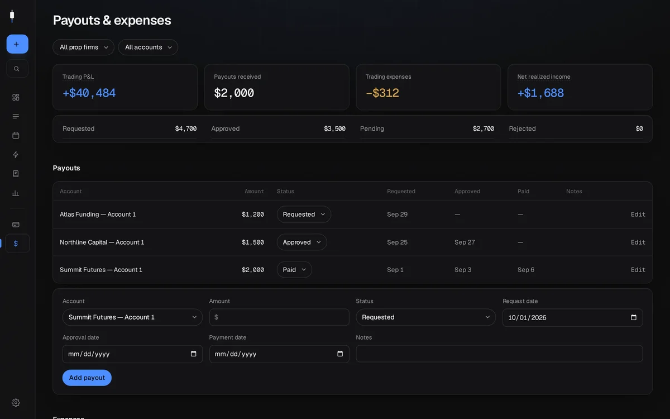Click the Rejected total $0

click(x=639, y=129)
